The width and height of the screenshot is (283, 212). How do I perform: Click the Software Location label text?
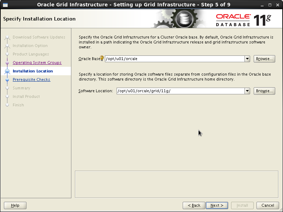[x=96, y=91]
